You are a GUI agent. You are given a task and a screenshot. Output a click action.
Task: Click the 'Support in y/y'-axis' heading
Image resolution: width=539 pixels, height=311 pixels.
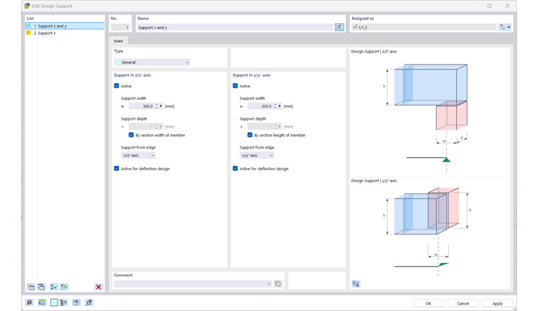tap(251, 75)
